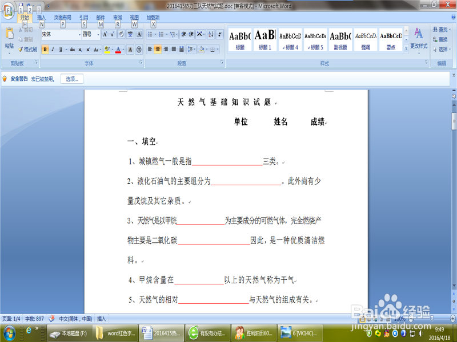457x342 pixels.
Task: Apply italic formatting
Action: (x=53, y=49)
